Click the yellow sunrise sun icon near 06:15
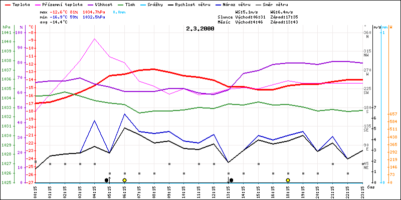The image size is (401, 200). coord(124,180)
